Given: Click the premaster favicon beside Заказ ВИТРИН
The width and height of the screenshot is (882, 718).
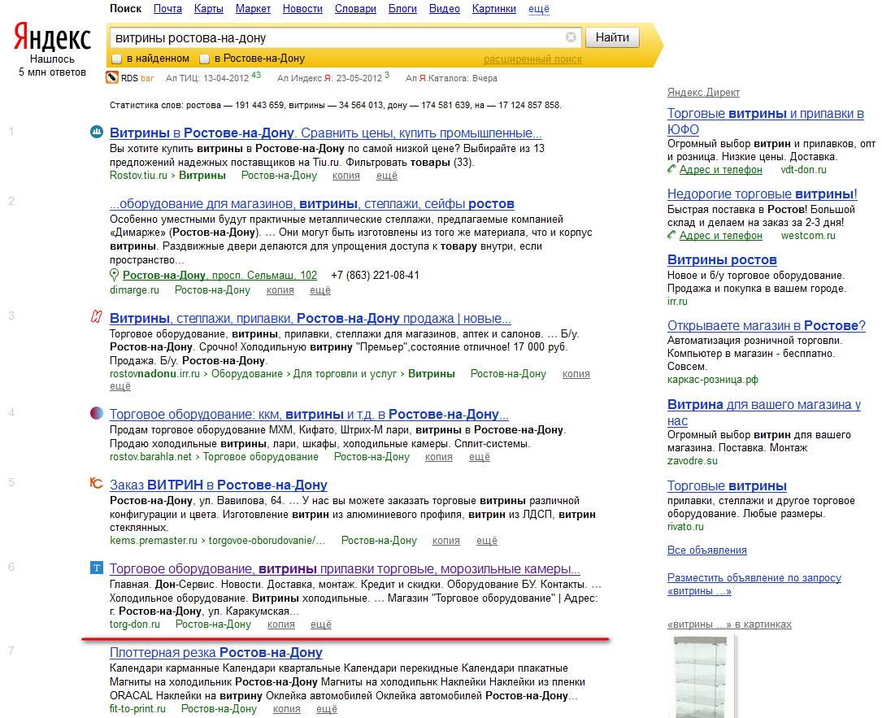Looking at the screenshot, I should (x=97, y=483).
